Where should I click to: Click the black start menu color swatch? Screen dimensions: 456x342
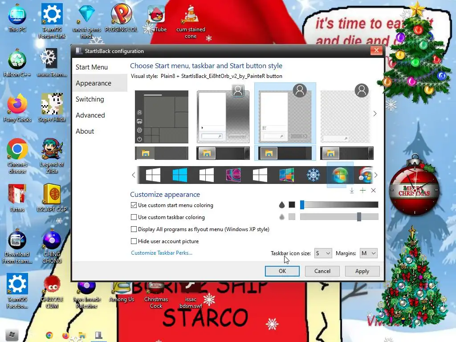click(292, 205)
